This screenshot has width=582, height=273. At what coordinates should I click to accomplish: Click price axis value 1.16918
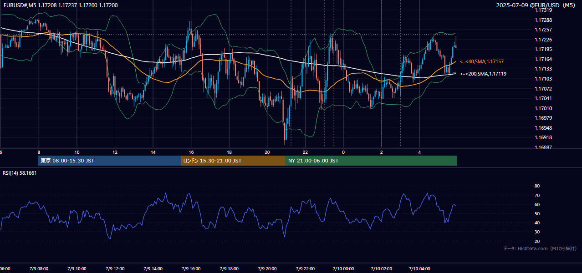543,137
